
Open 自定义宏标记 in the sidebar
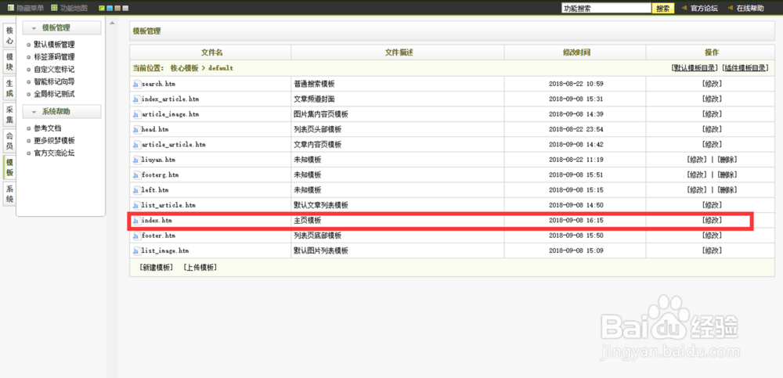(54, 70)
